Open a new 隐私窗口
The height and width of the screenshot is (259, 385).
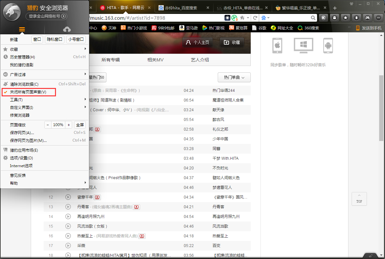[54, 39]
